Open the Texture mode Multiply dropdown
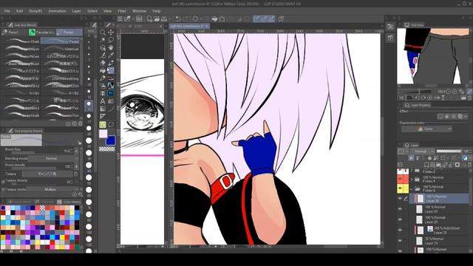 tap(53, 190)
